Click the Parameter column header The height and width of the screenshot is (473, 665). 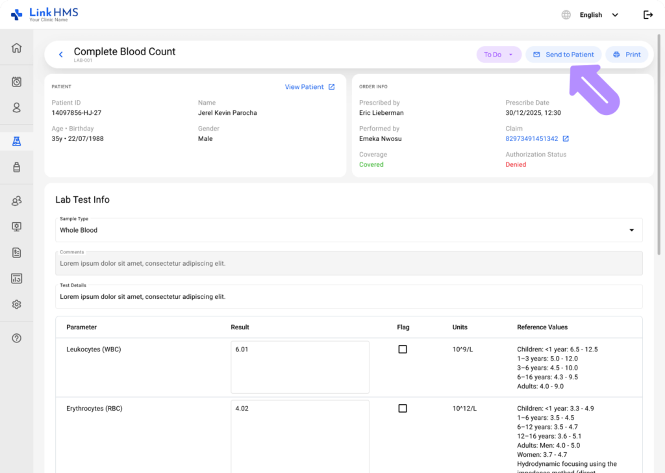(81, 327)
